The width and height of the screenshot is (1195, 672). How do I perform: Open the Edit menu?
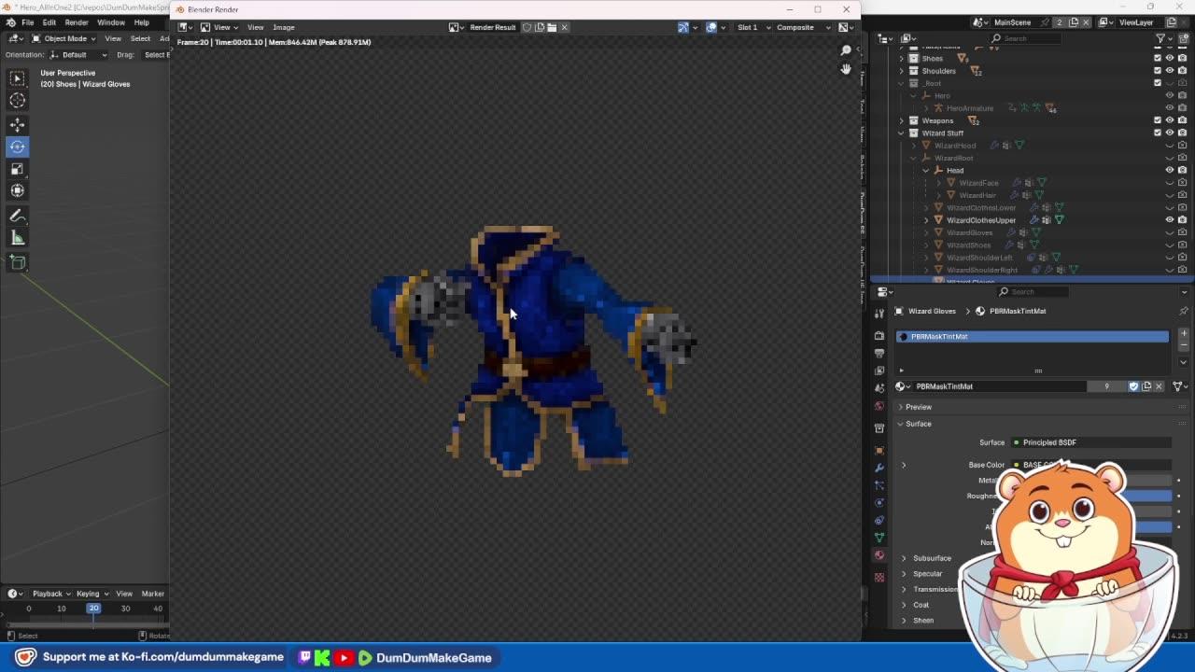(x=49, y=22)
